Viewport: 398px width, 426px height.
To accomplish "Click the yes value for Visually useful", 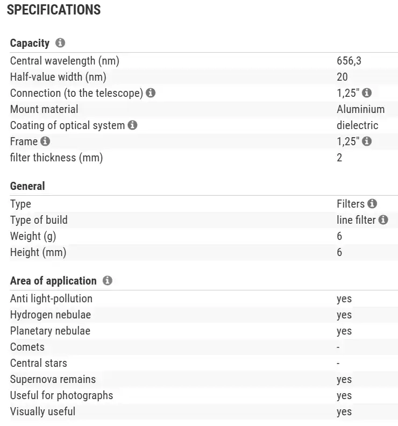I will point(344,411).
